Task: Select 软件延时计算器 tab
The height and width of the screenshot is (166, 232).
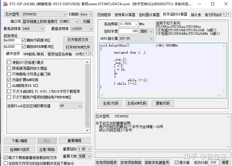Action: (x=175, y=15)
